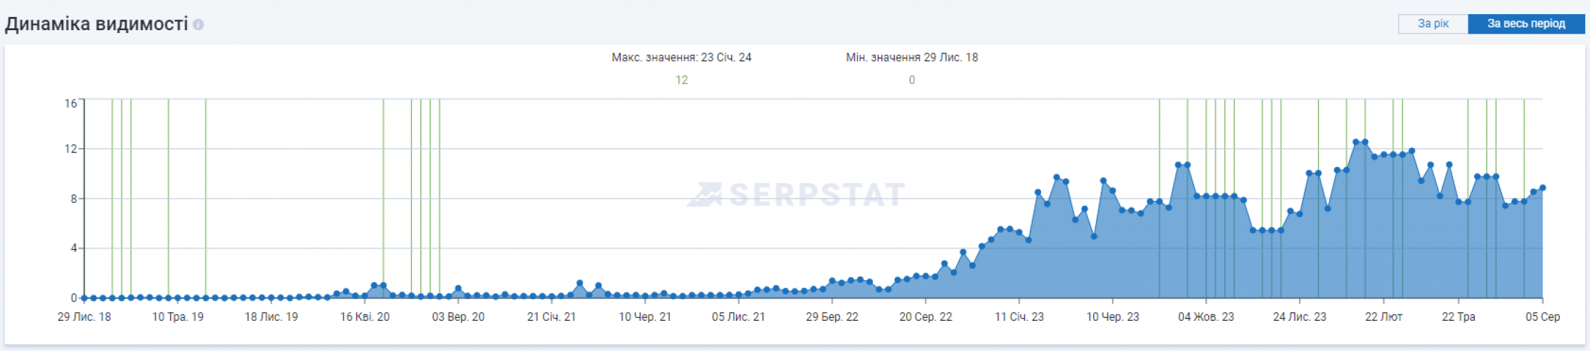Click the 20 Сер. 22 axis date

click(x=926, y=317)
